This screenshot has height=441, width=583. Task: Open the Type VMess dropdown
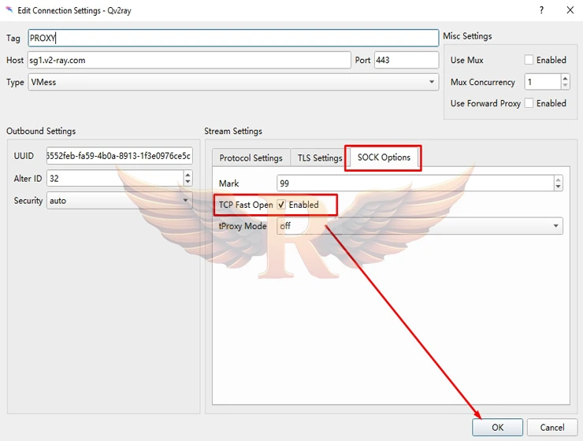tap(232, 82)
